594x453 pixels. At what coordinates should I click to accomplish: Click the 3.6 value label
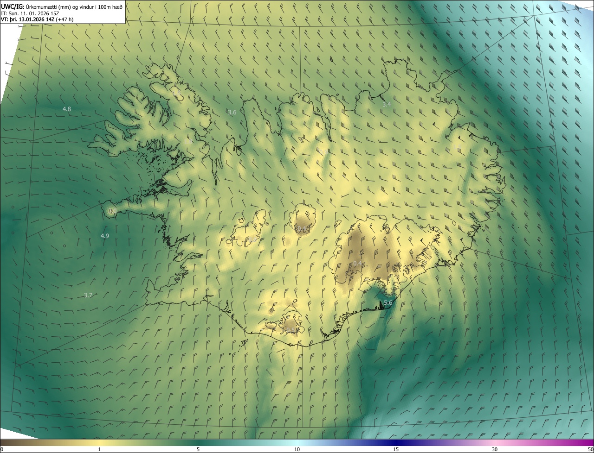point(232,112)
